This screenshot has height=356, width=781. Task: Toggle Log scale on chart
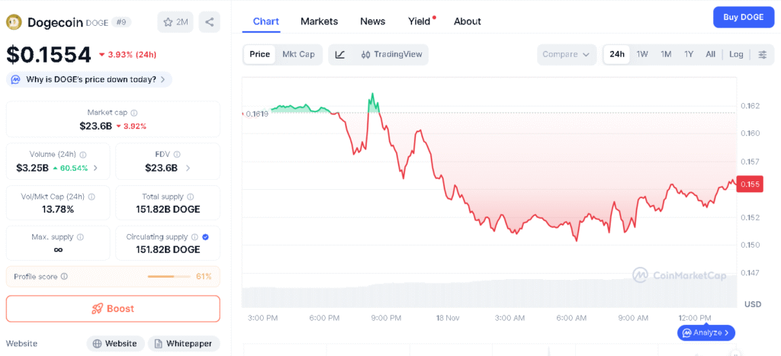[736, 54]
